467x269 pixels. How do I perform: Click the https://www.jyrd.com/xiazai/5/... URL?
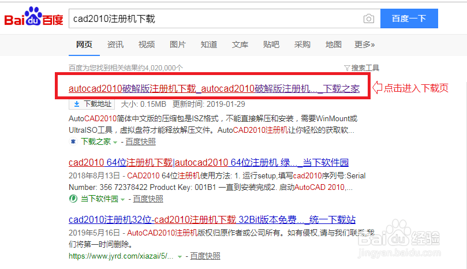click(121, 256)
